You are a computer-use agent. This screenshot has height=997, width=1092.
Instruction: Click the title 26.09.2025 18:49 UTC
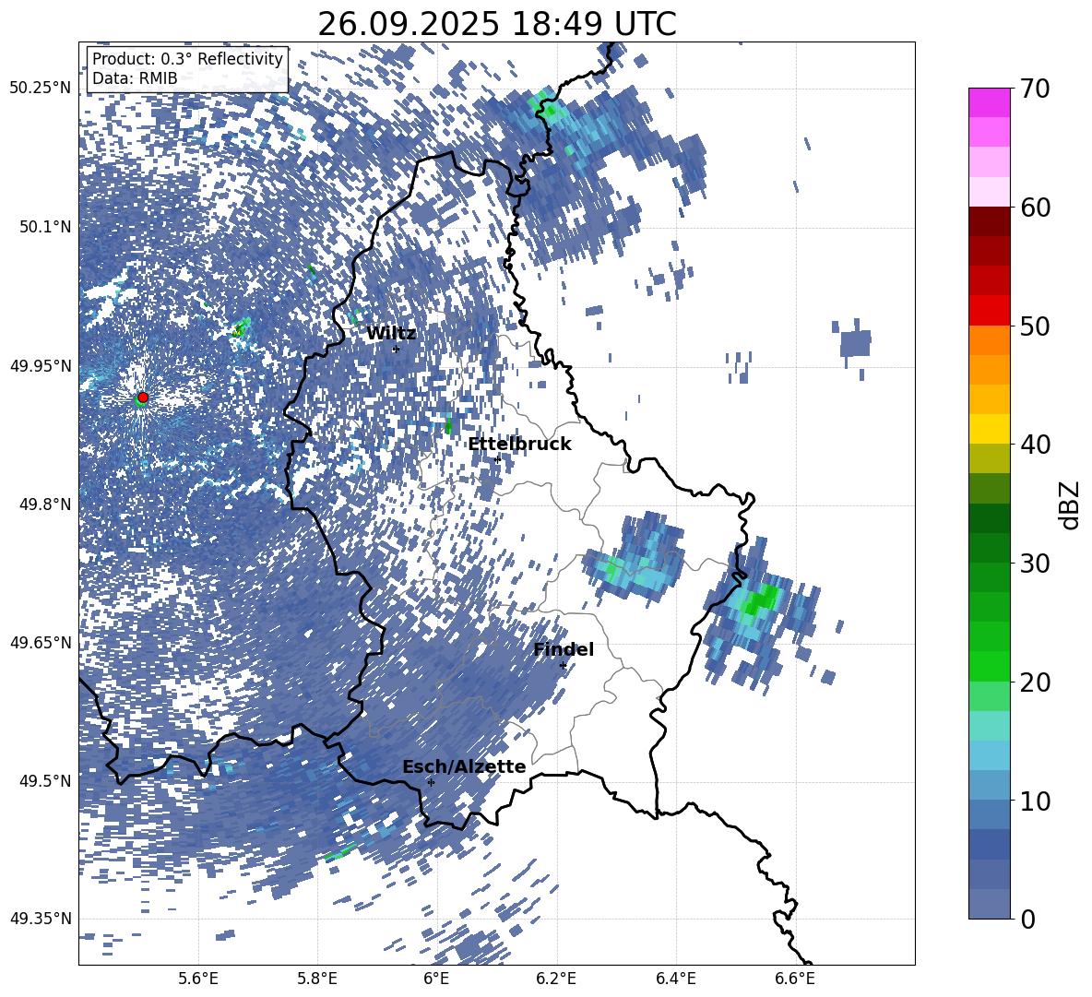496,24
